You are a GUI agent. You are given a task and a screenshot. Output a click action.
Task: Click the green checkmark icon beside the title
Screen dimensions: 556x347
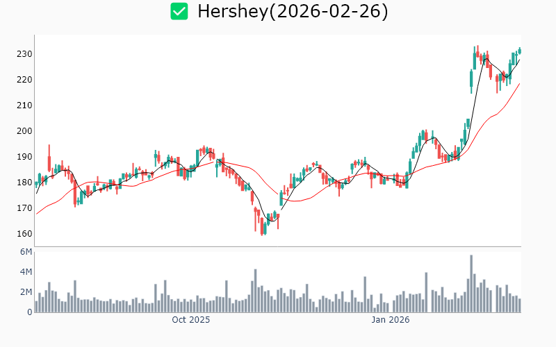(179, 11)
